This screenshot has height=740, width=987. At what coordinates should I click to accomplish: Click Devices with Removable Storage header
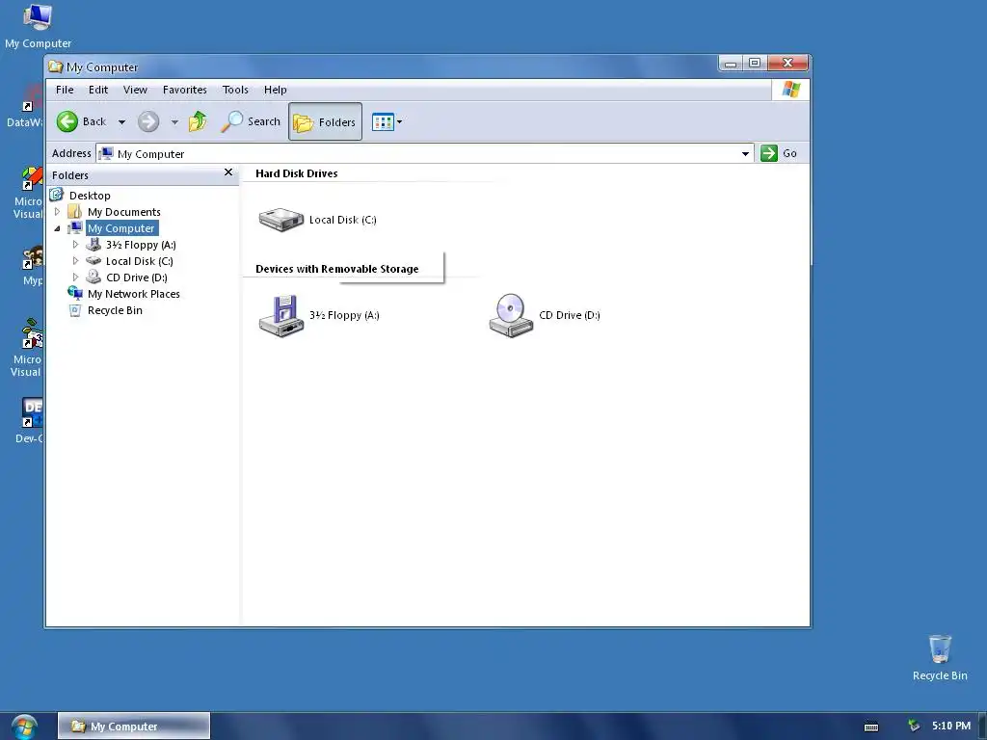point(336,269)
